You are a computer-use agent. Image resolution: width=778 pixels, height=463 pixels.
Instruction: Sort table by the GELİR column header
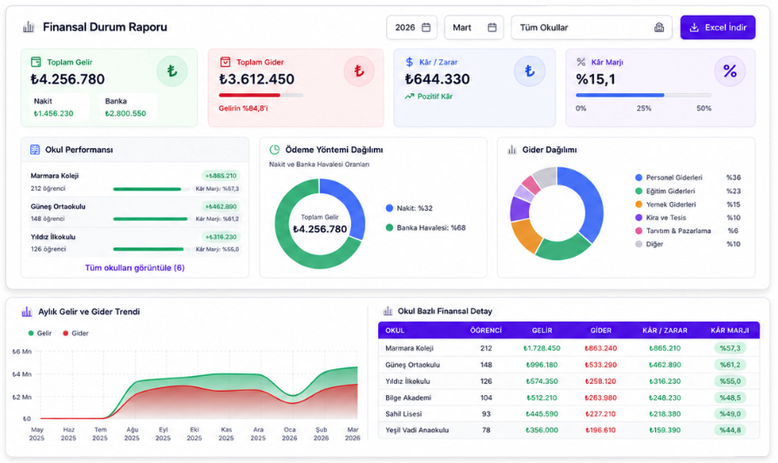tap(542, 330)
